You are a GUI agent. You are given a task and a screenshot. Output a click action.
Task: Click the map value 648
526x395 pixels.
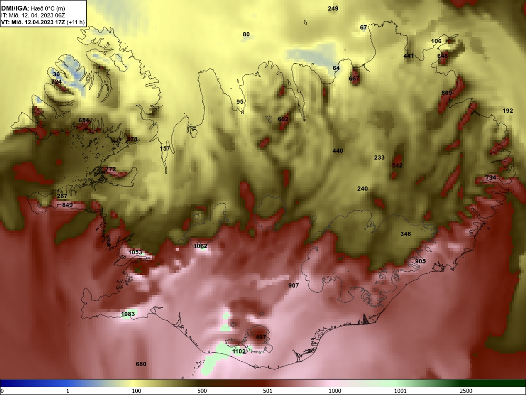(442, 56)
